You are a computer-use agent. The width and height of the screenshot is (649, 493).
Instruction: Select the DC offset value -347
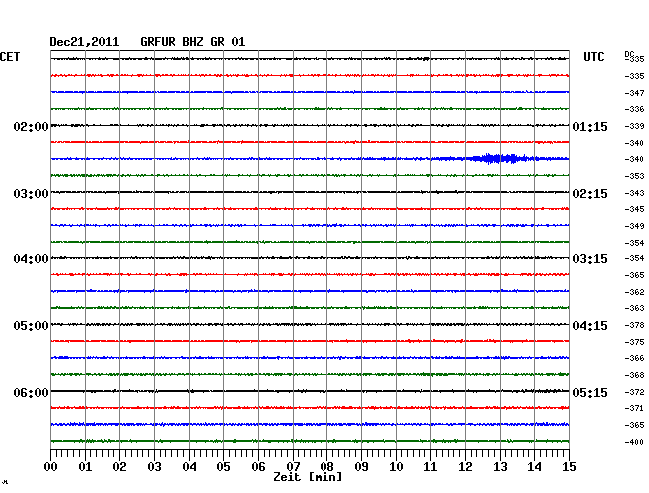pos(634,93)
